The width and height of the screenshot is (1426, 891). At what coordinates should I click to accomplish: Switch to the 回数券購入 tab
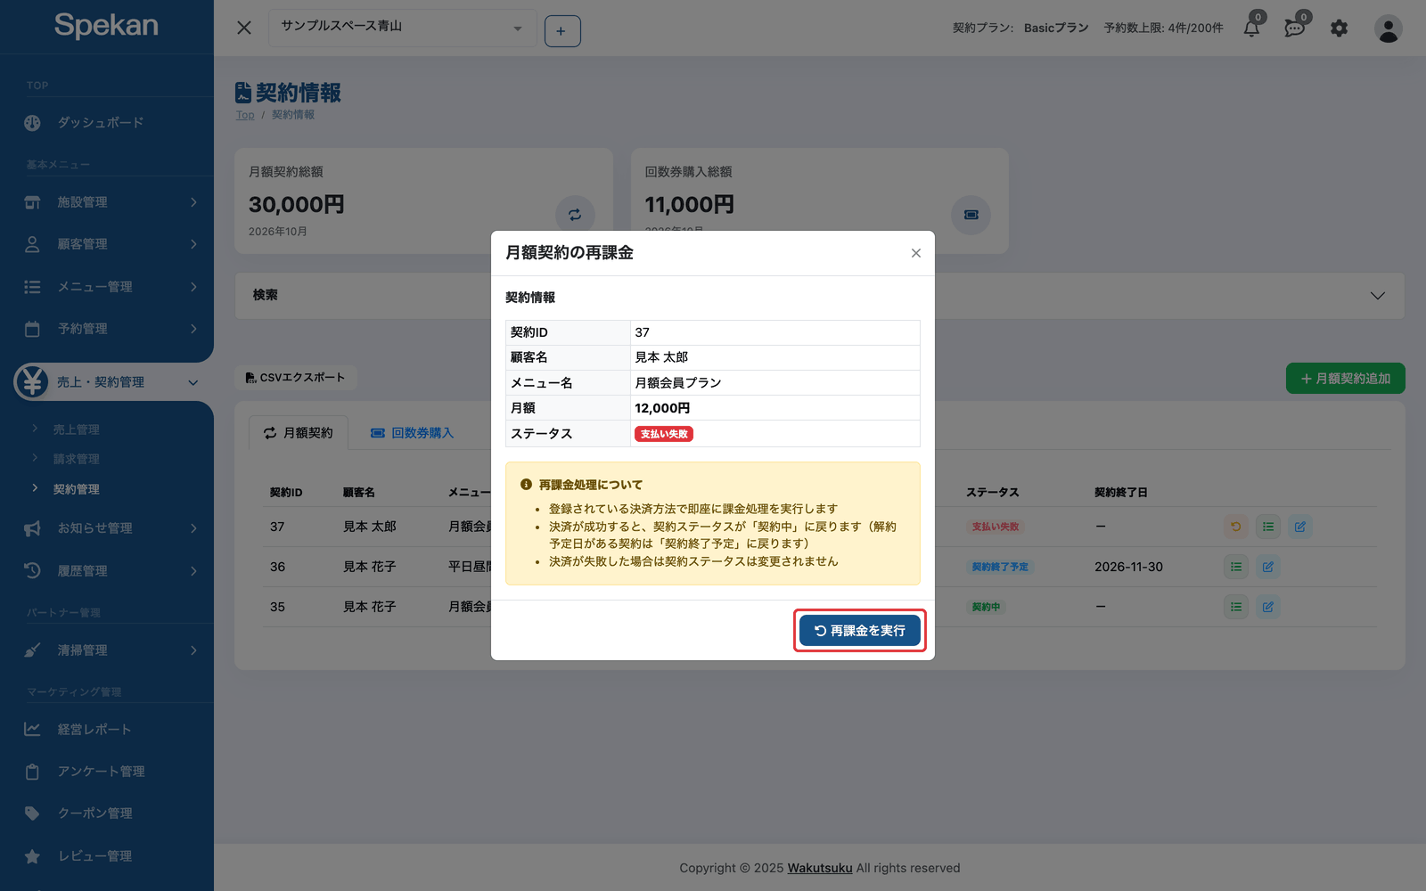(x=412, y=433)
